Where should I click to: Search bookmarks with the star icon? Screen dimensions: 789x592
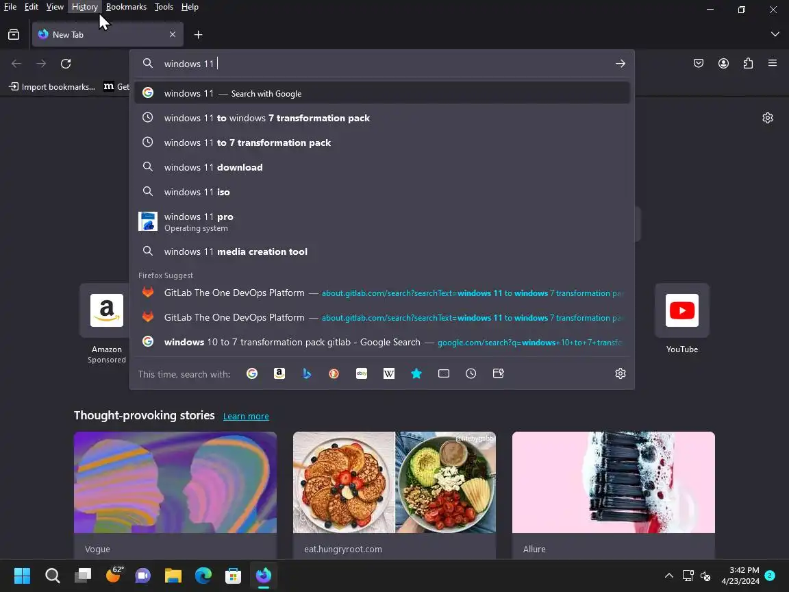pyautogui.click(x=416, y=373)
